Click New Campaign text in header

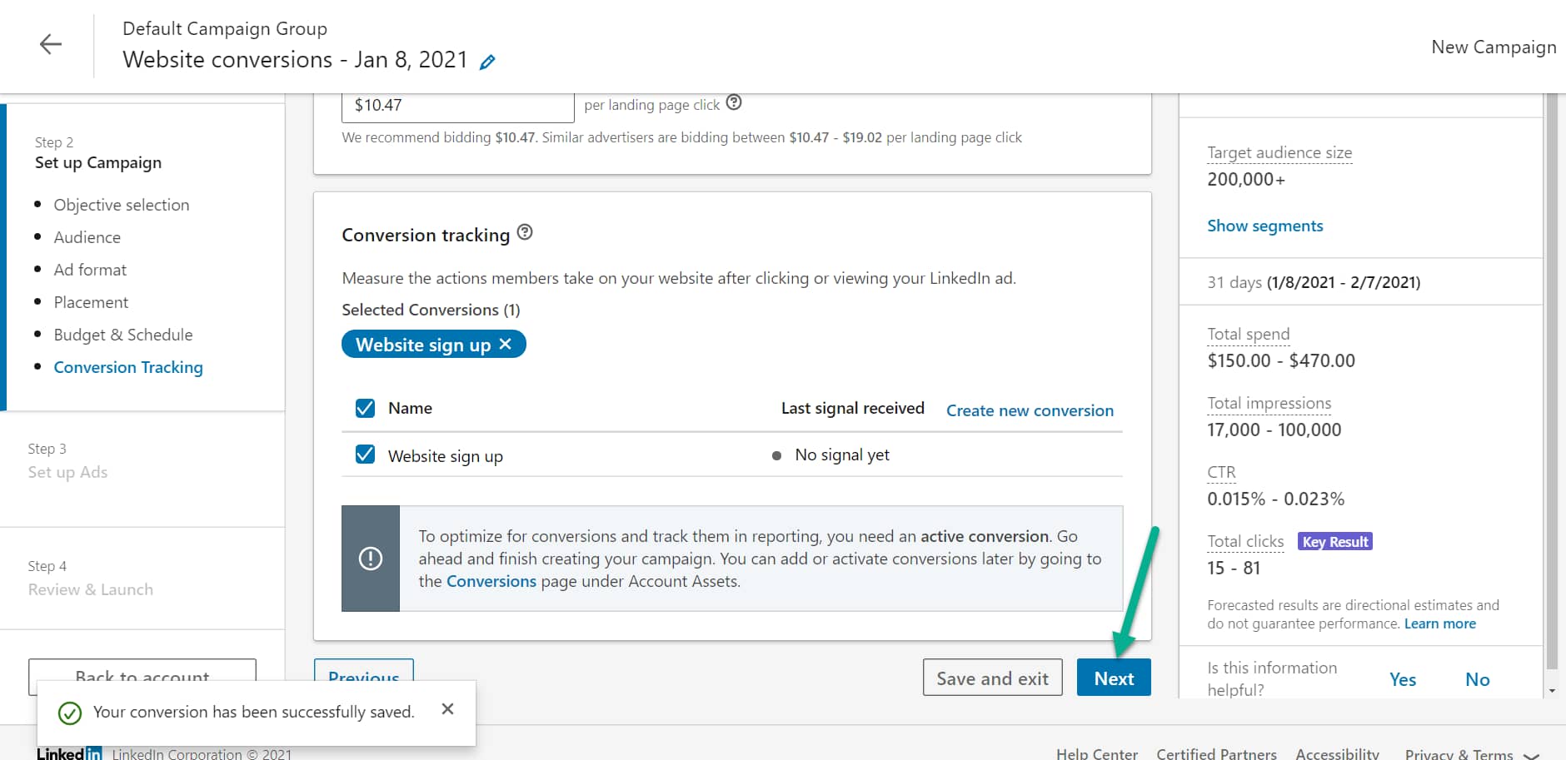(1494, 47)
